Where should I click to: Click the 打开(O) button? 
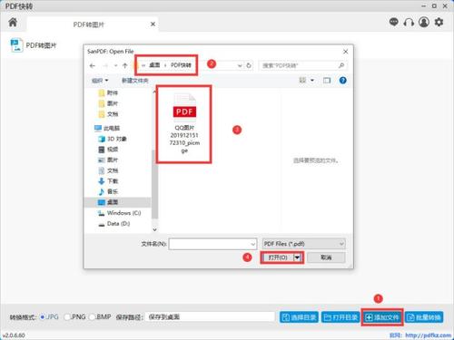278,257
